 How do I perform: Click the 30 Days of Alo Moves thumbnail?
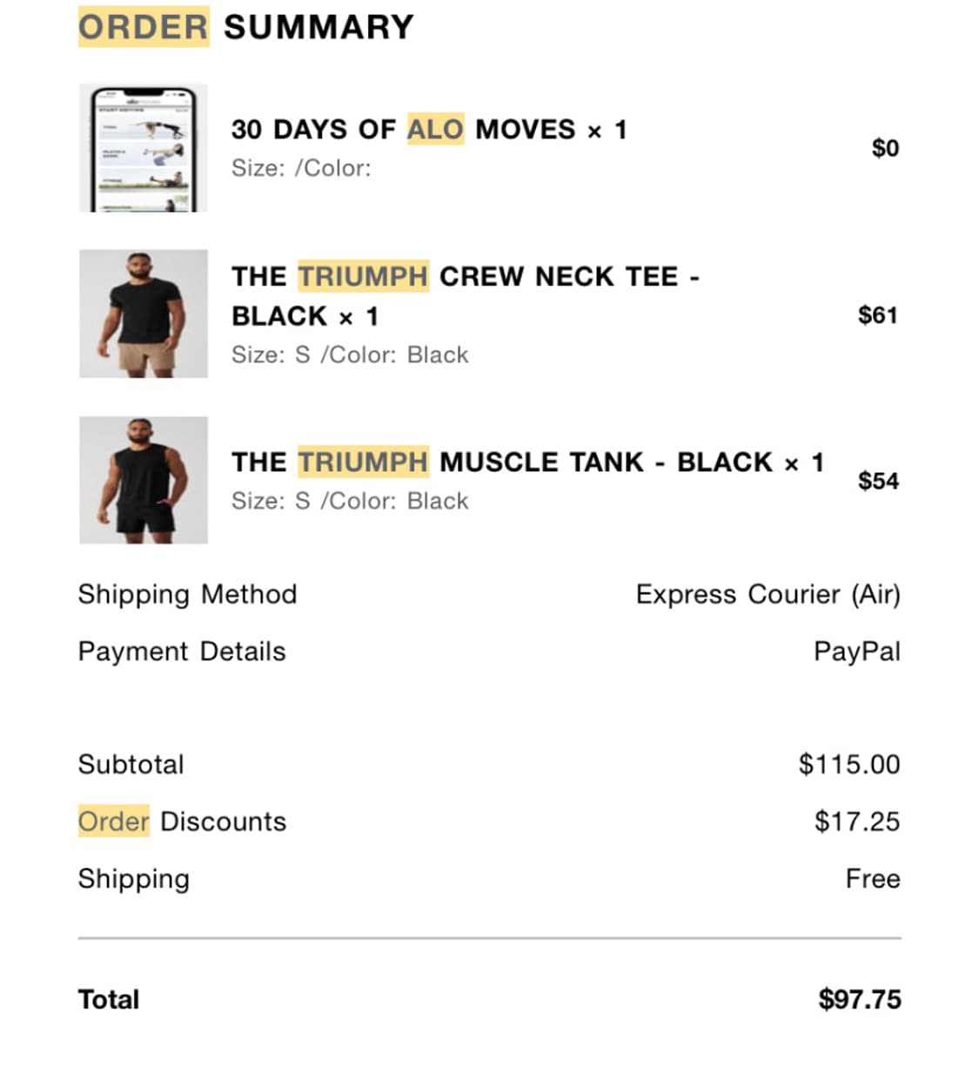144,148
